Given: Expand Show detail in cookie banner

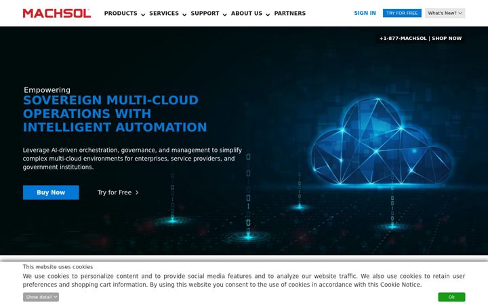Looking at the screenshot, I should [41, 297].
